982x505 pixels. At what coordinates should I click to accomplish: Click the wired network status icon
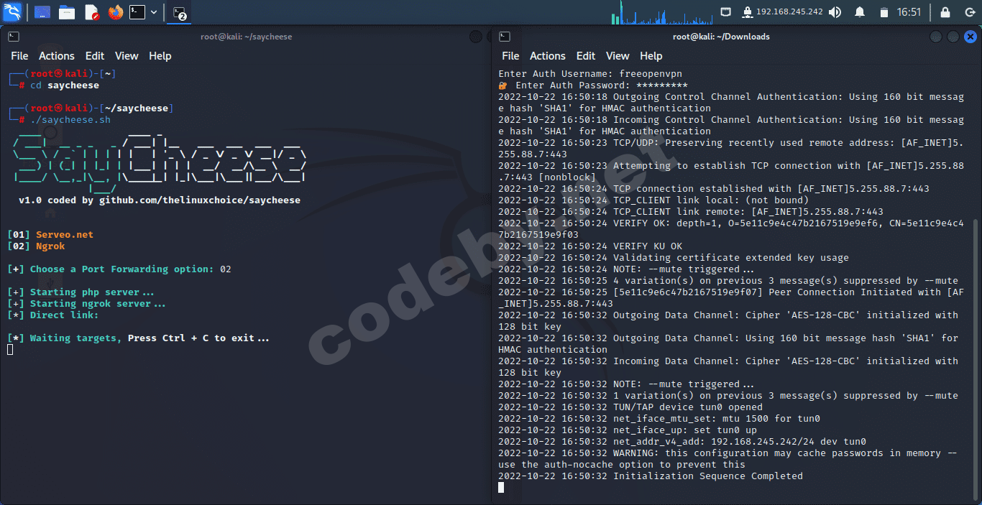tap(726, 12)
